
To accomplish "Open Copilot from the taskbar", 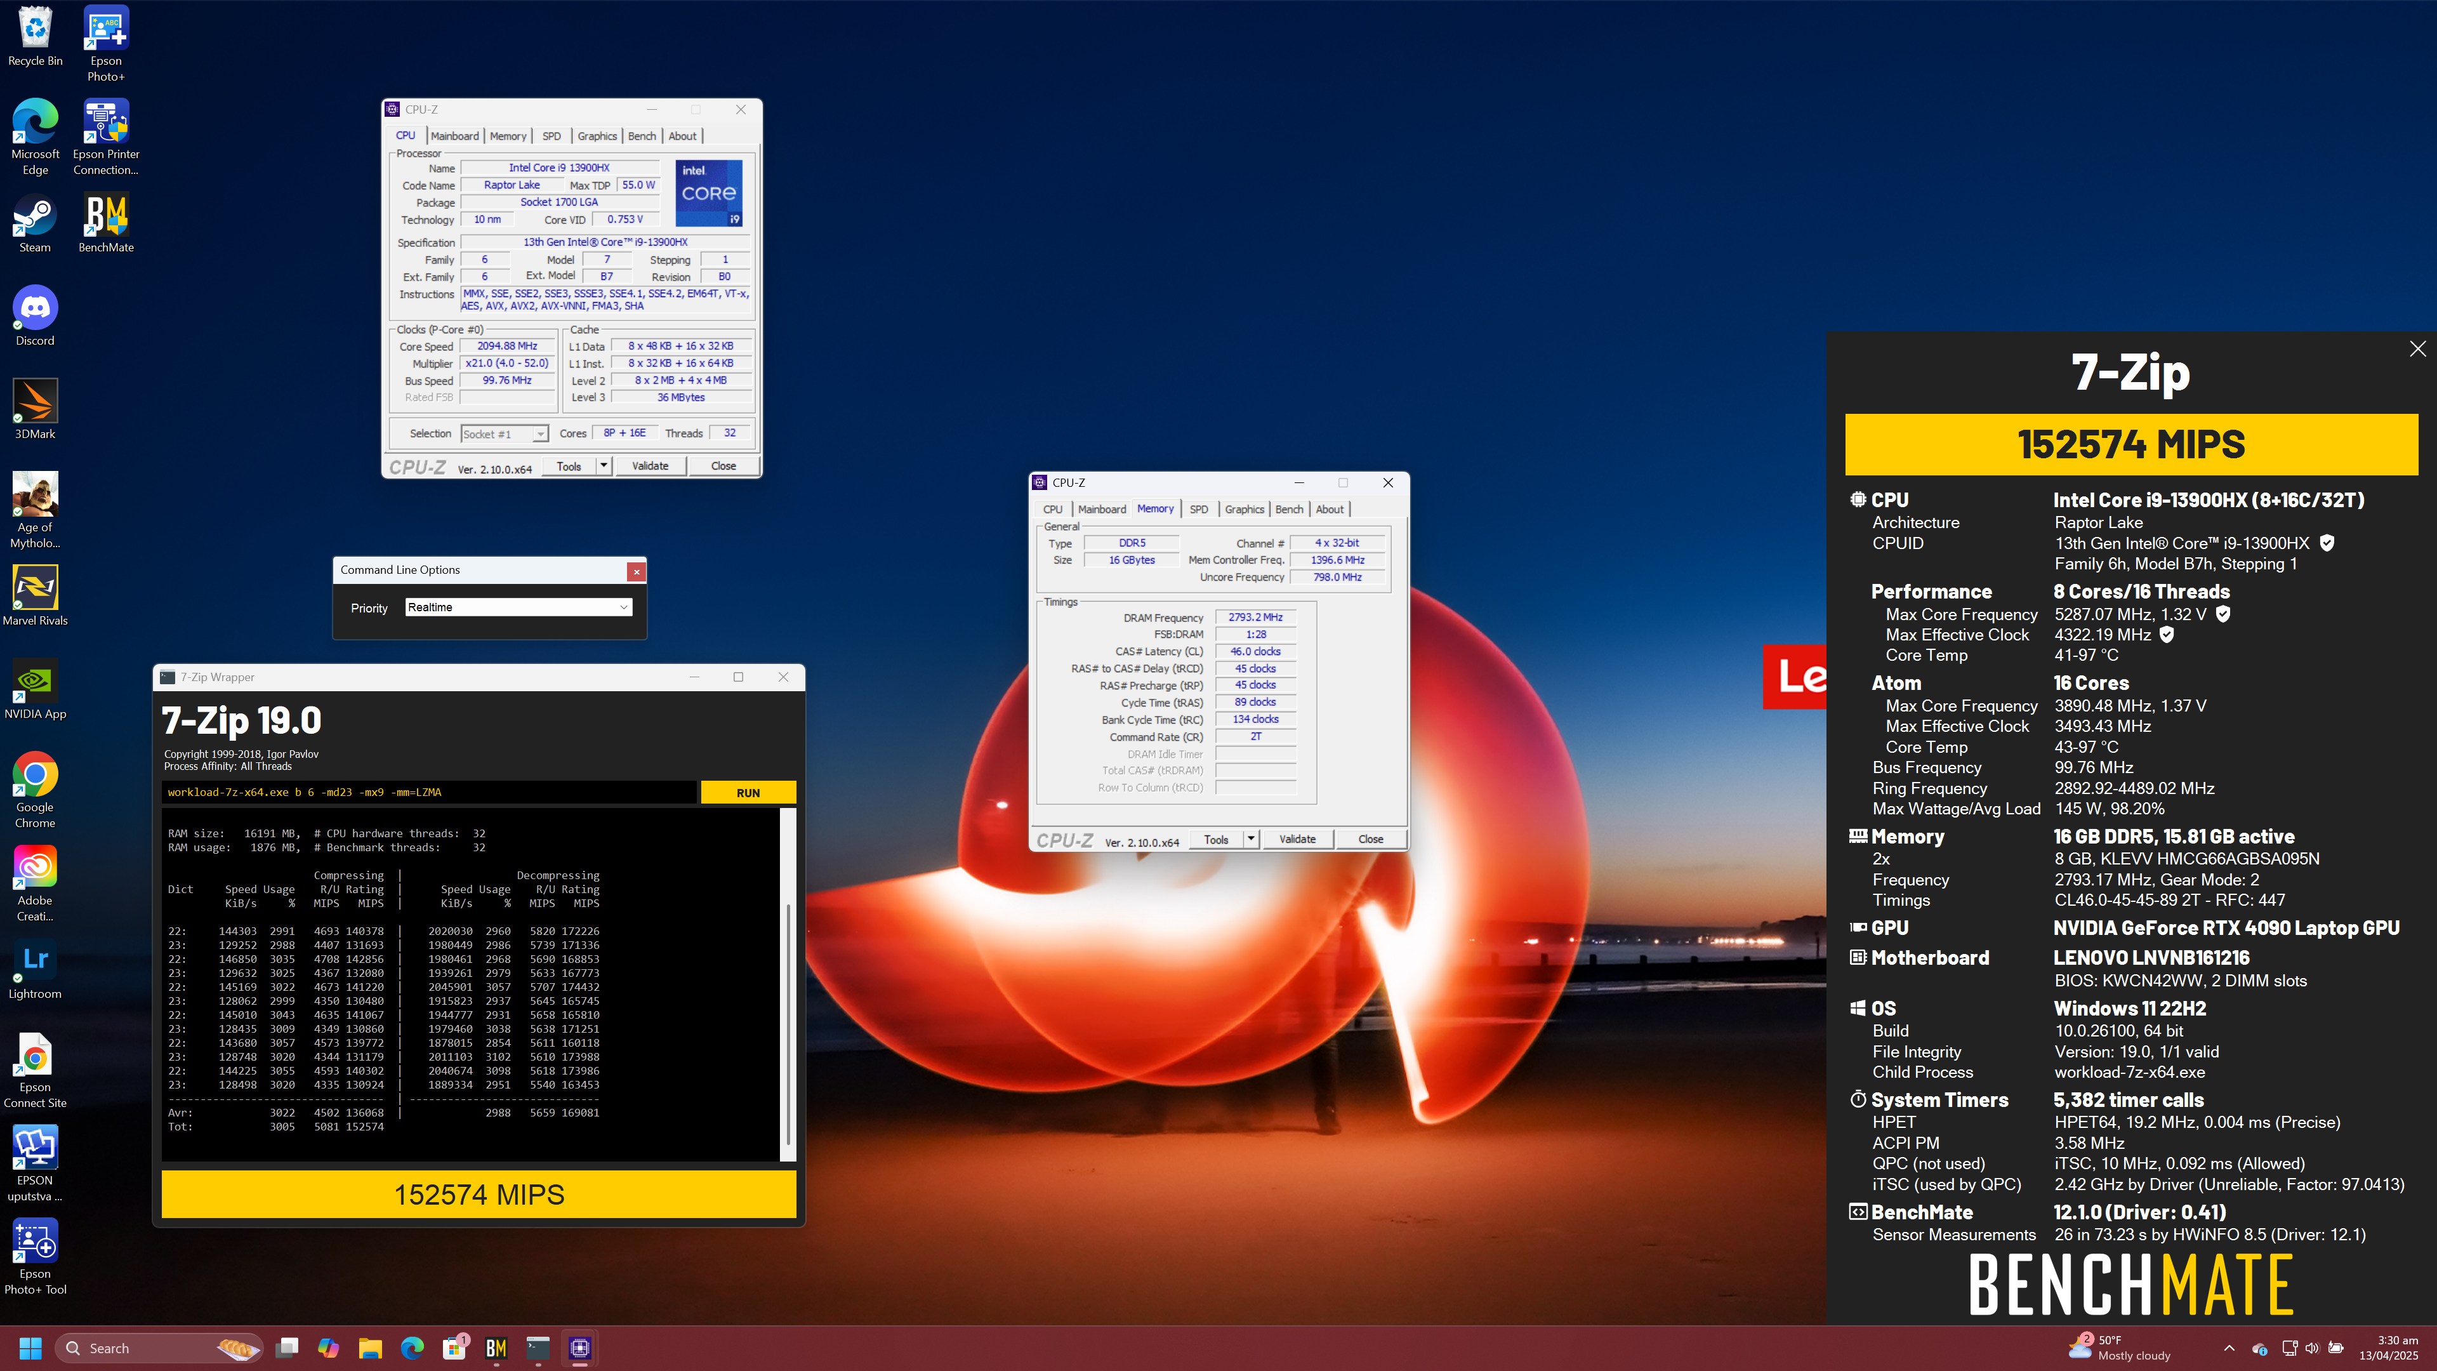I will click(x=328, y=1348).
